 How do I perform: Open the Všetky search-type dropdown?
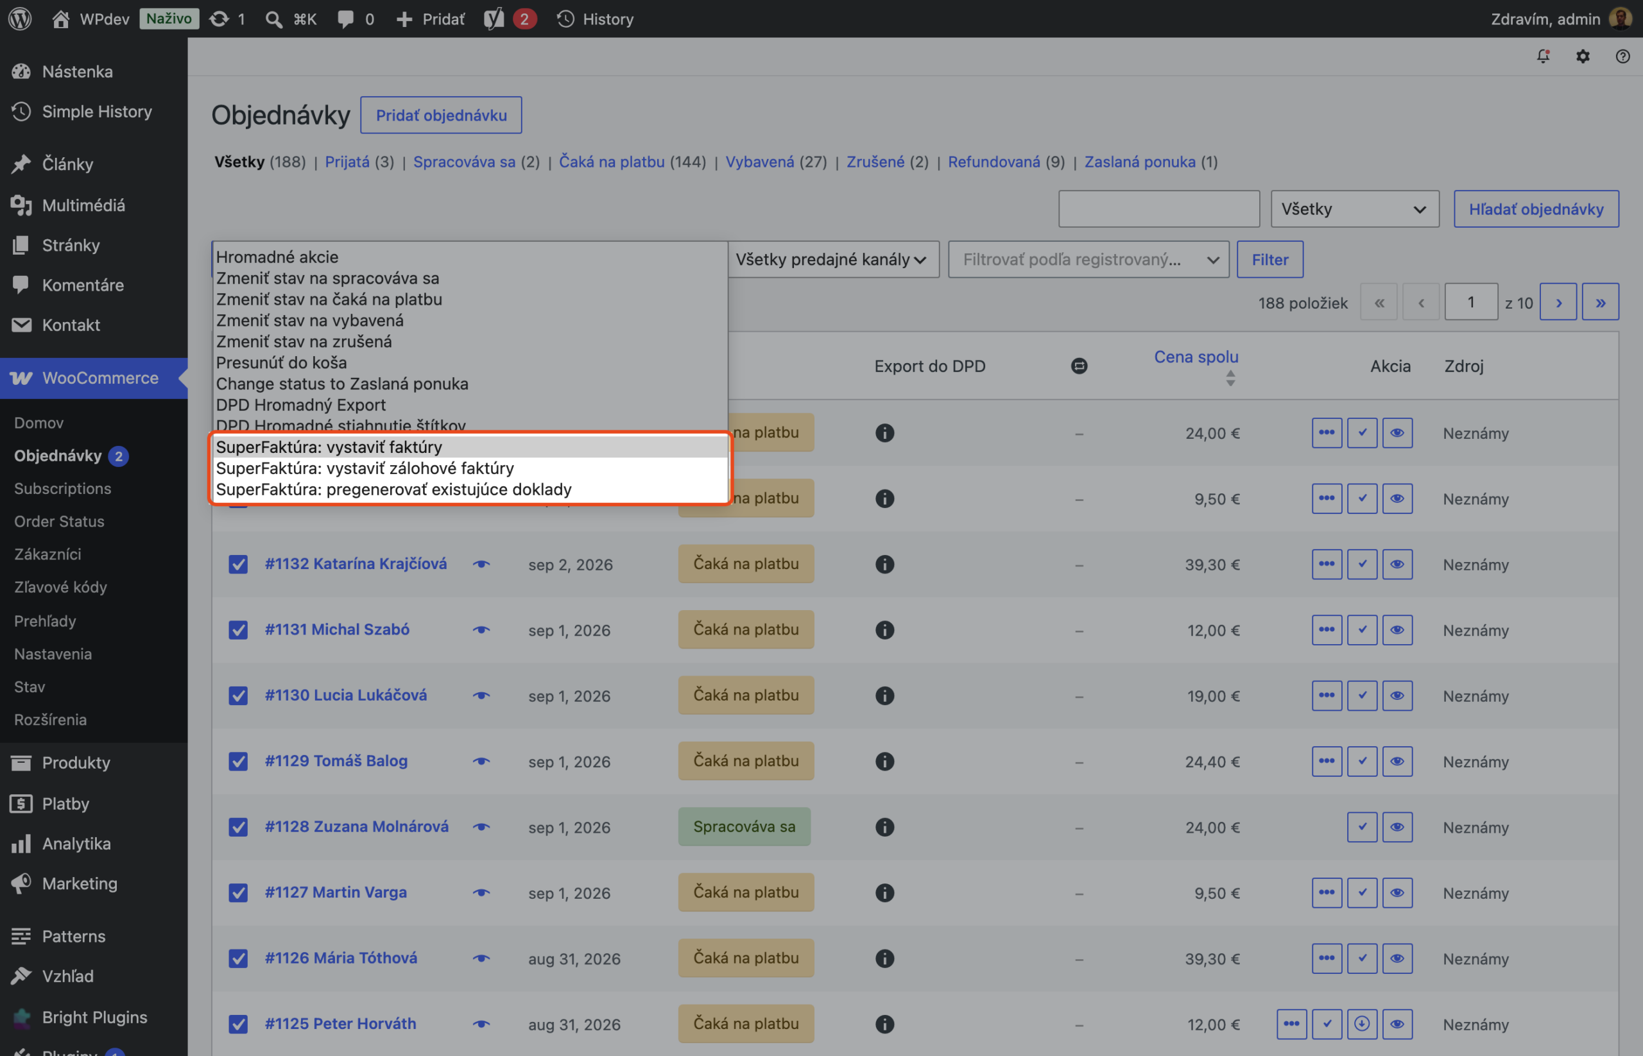[1355, 209]
